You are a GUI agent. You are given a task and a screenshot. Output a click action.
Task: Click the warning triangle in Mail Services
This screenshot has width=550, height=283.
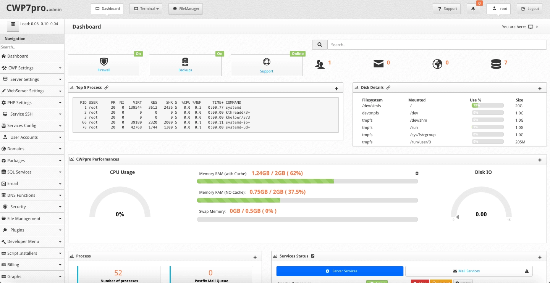527,271
